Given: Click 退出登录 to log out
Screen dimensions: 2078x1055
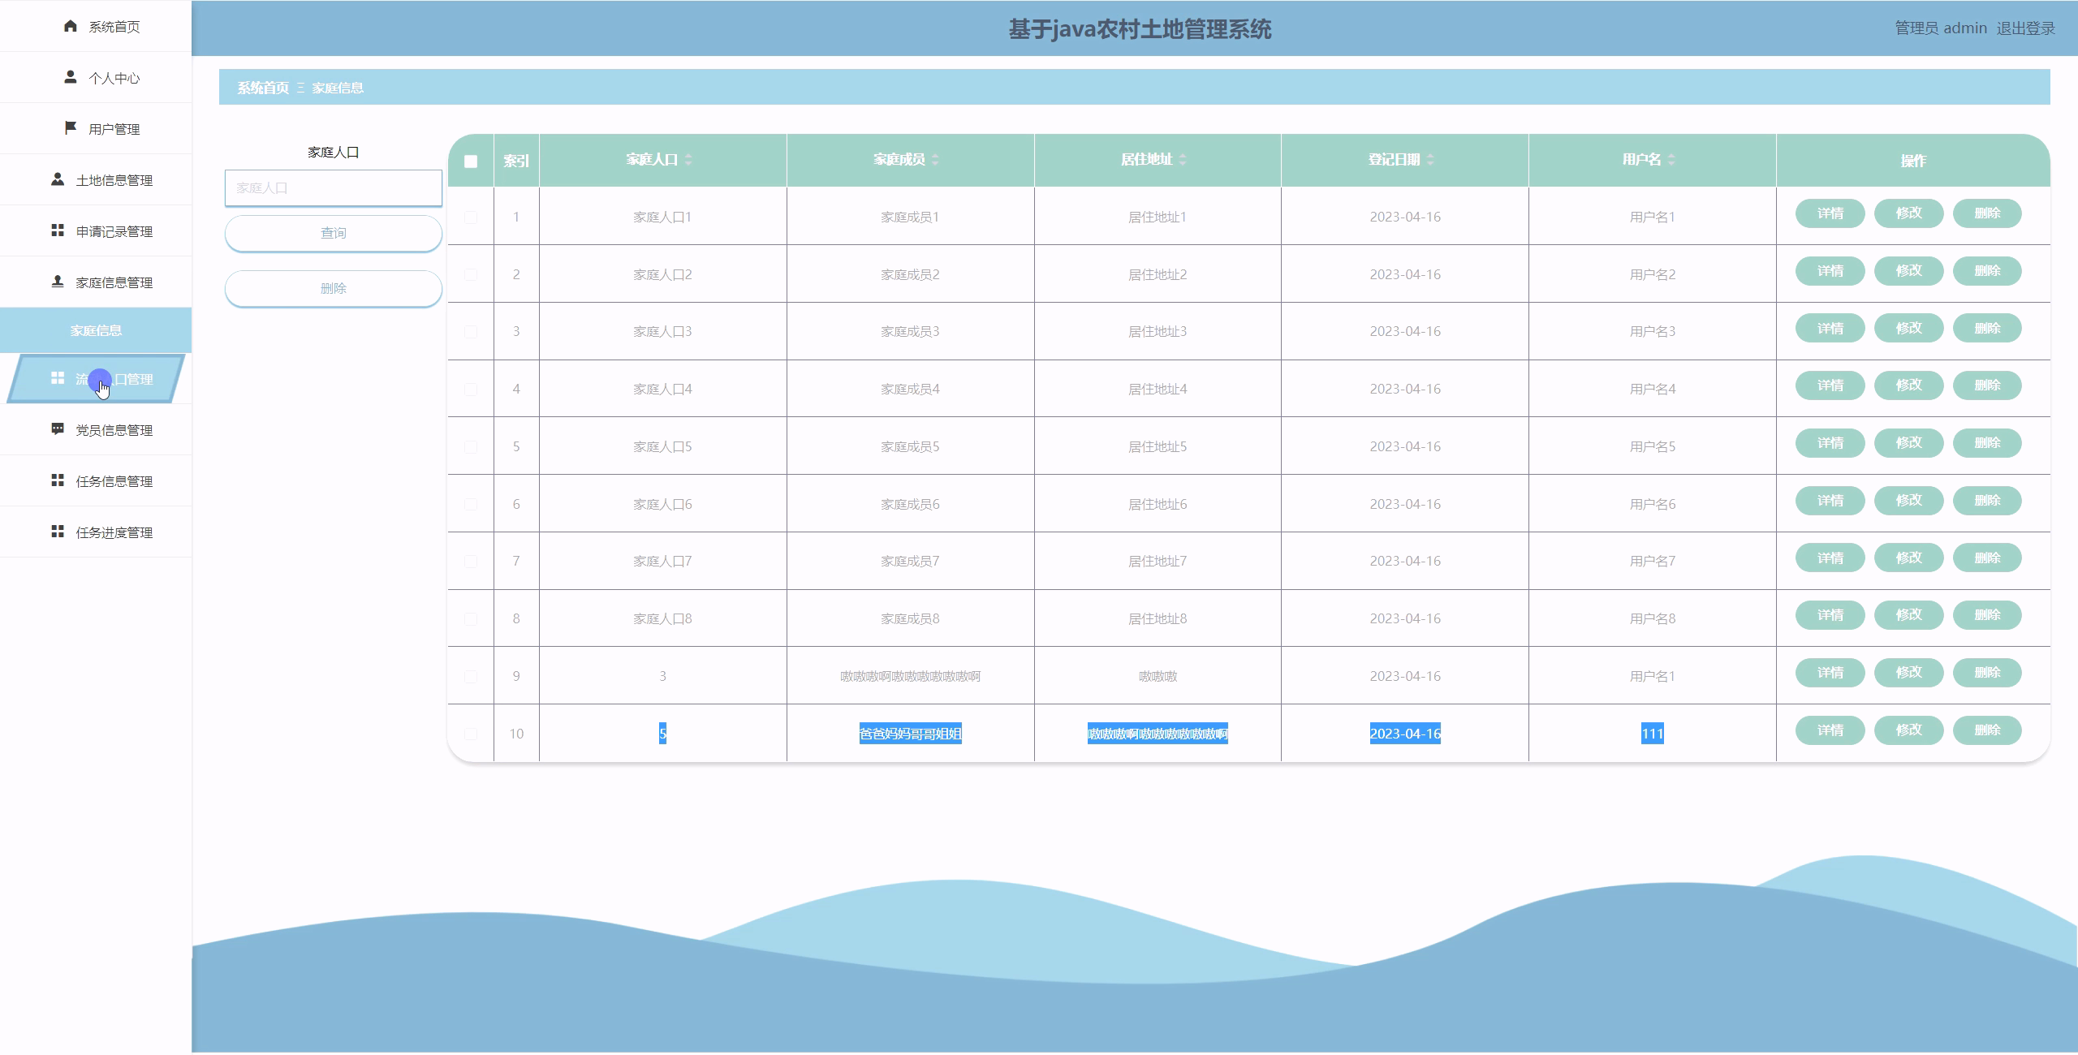Looking at the screenshot, I should pos(2025,27).
